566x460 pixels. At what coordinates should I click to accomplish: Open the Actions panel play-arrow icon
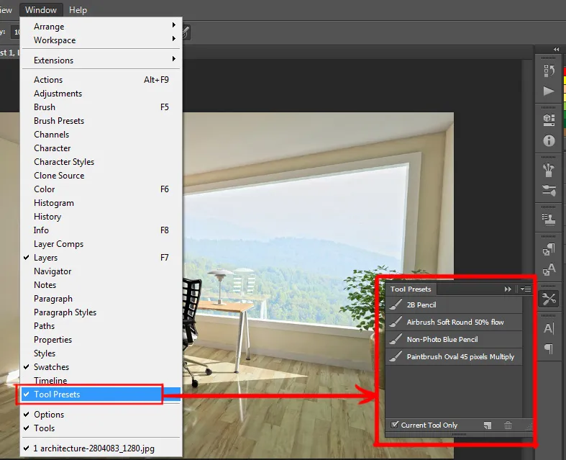pos(549,91)
